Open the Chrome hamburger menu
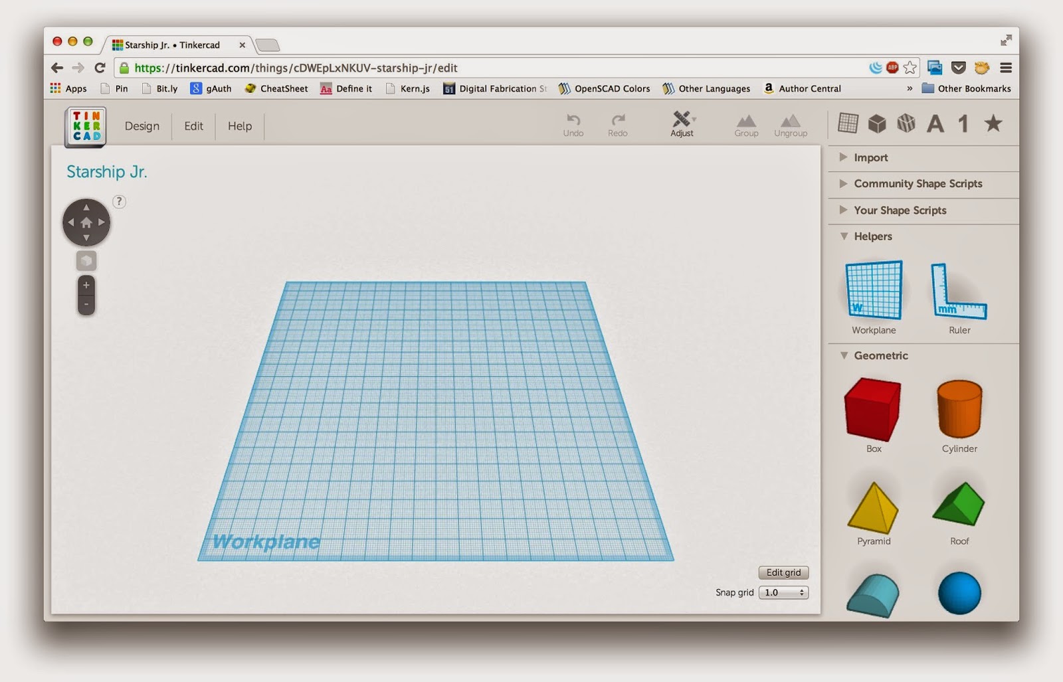 tap(1006, 68)
